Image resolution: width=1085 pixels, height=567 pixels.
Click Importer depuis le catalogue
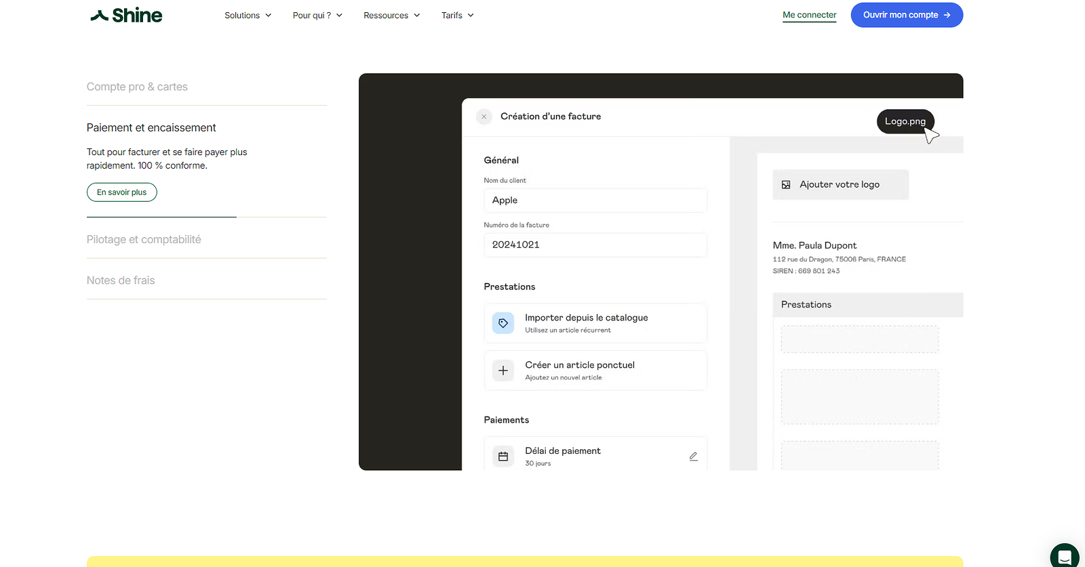point(595,323)
